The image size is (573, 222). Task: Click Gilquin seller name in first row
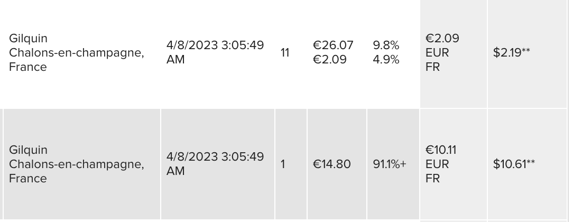28,39
